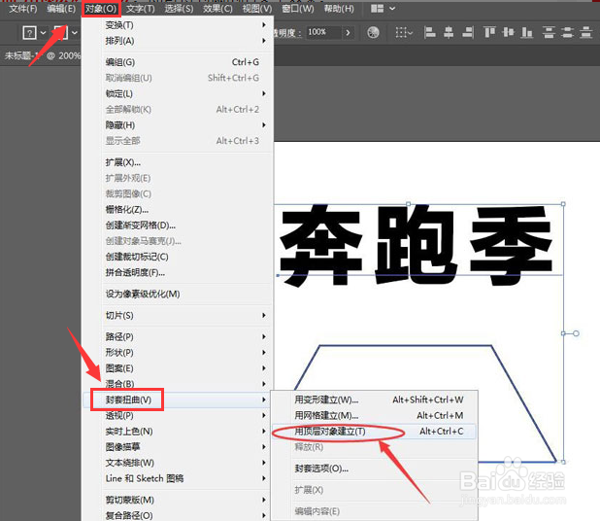
Task: Expand the 锁定(L) submenu
Action: click(178, 93)
